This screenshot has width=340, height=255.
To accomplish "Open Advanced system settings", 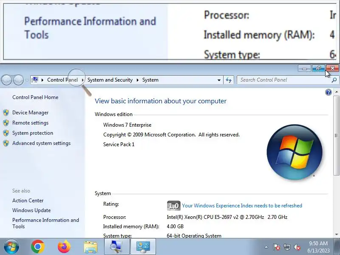I will [41, 143].
